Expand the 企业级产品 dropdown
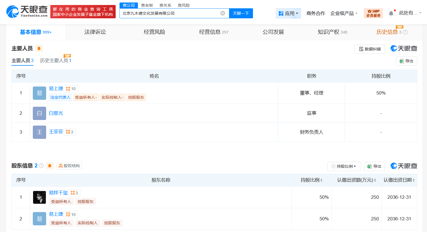427x232 pixels. click(x=344, y=13)
